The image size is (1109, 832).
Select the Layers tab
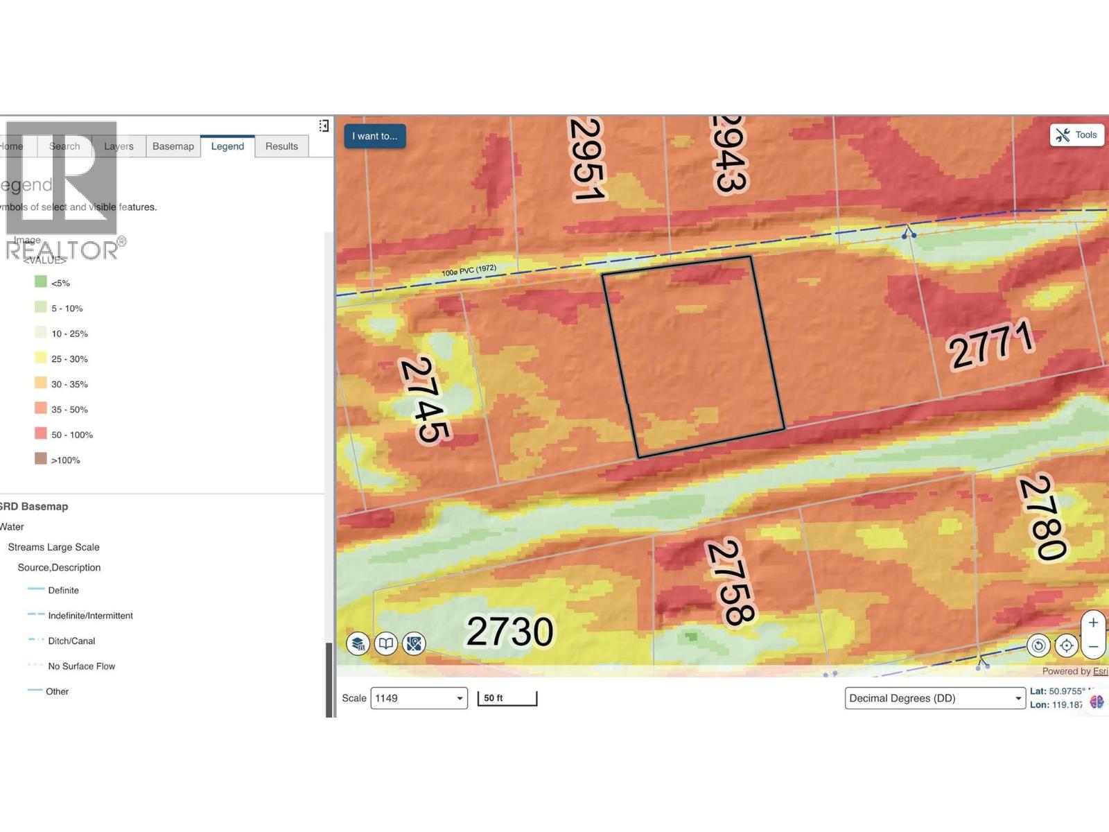tap(119, 146)
